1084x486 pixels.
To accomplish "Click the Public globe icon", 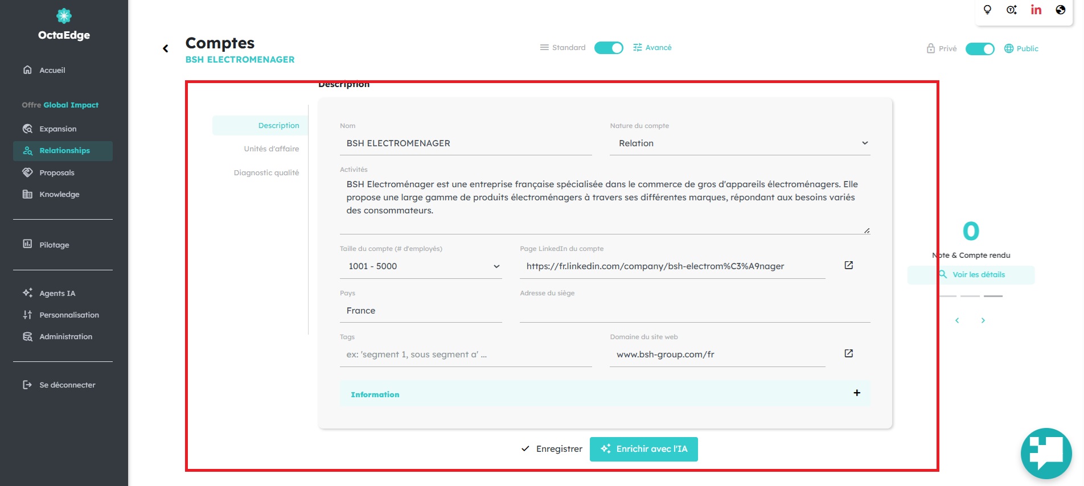I will [x=1009, y=48].
